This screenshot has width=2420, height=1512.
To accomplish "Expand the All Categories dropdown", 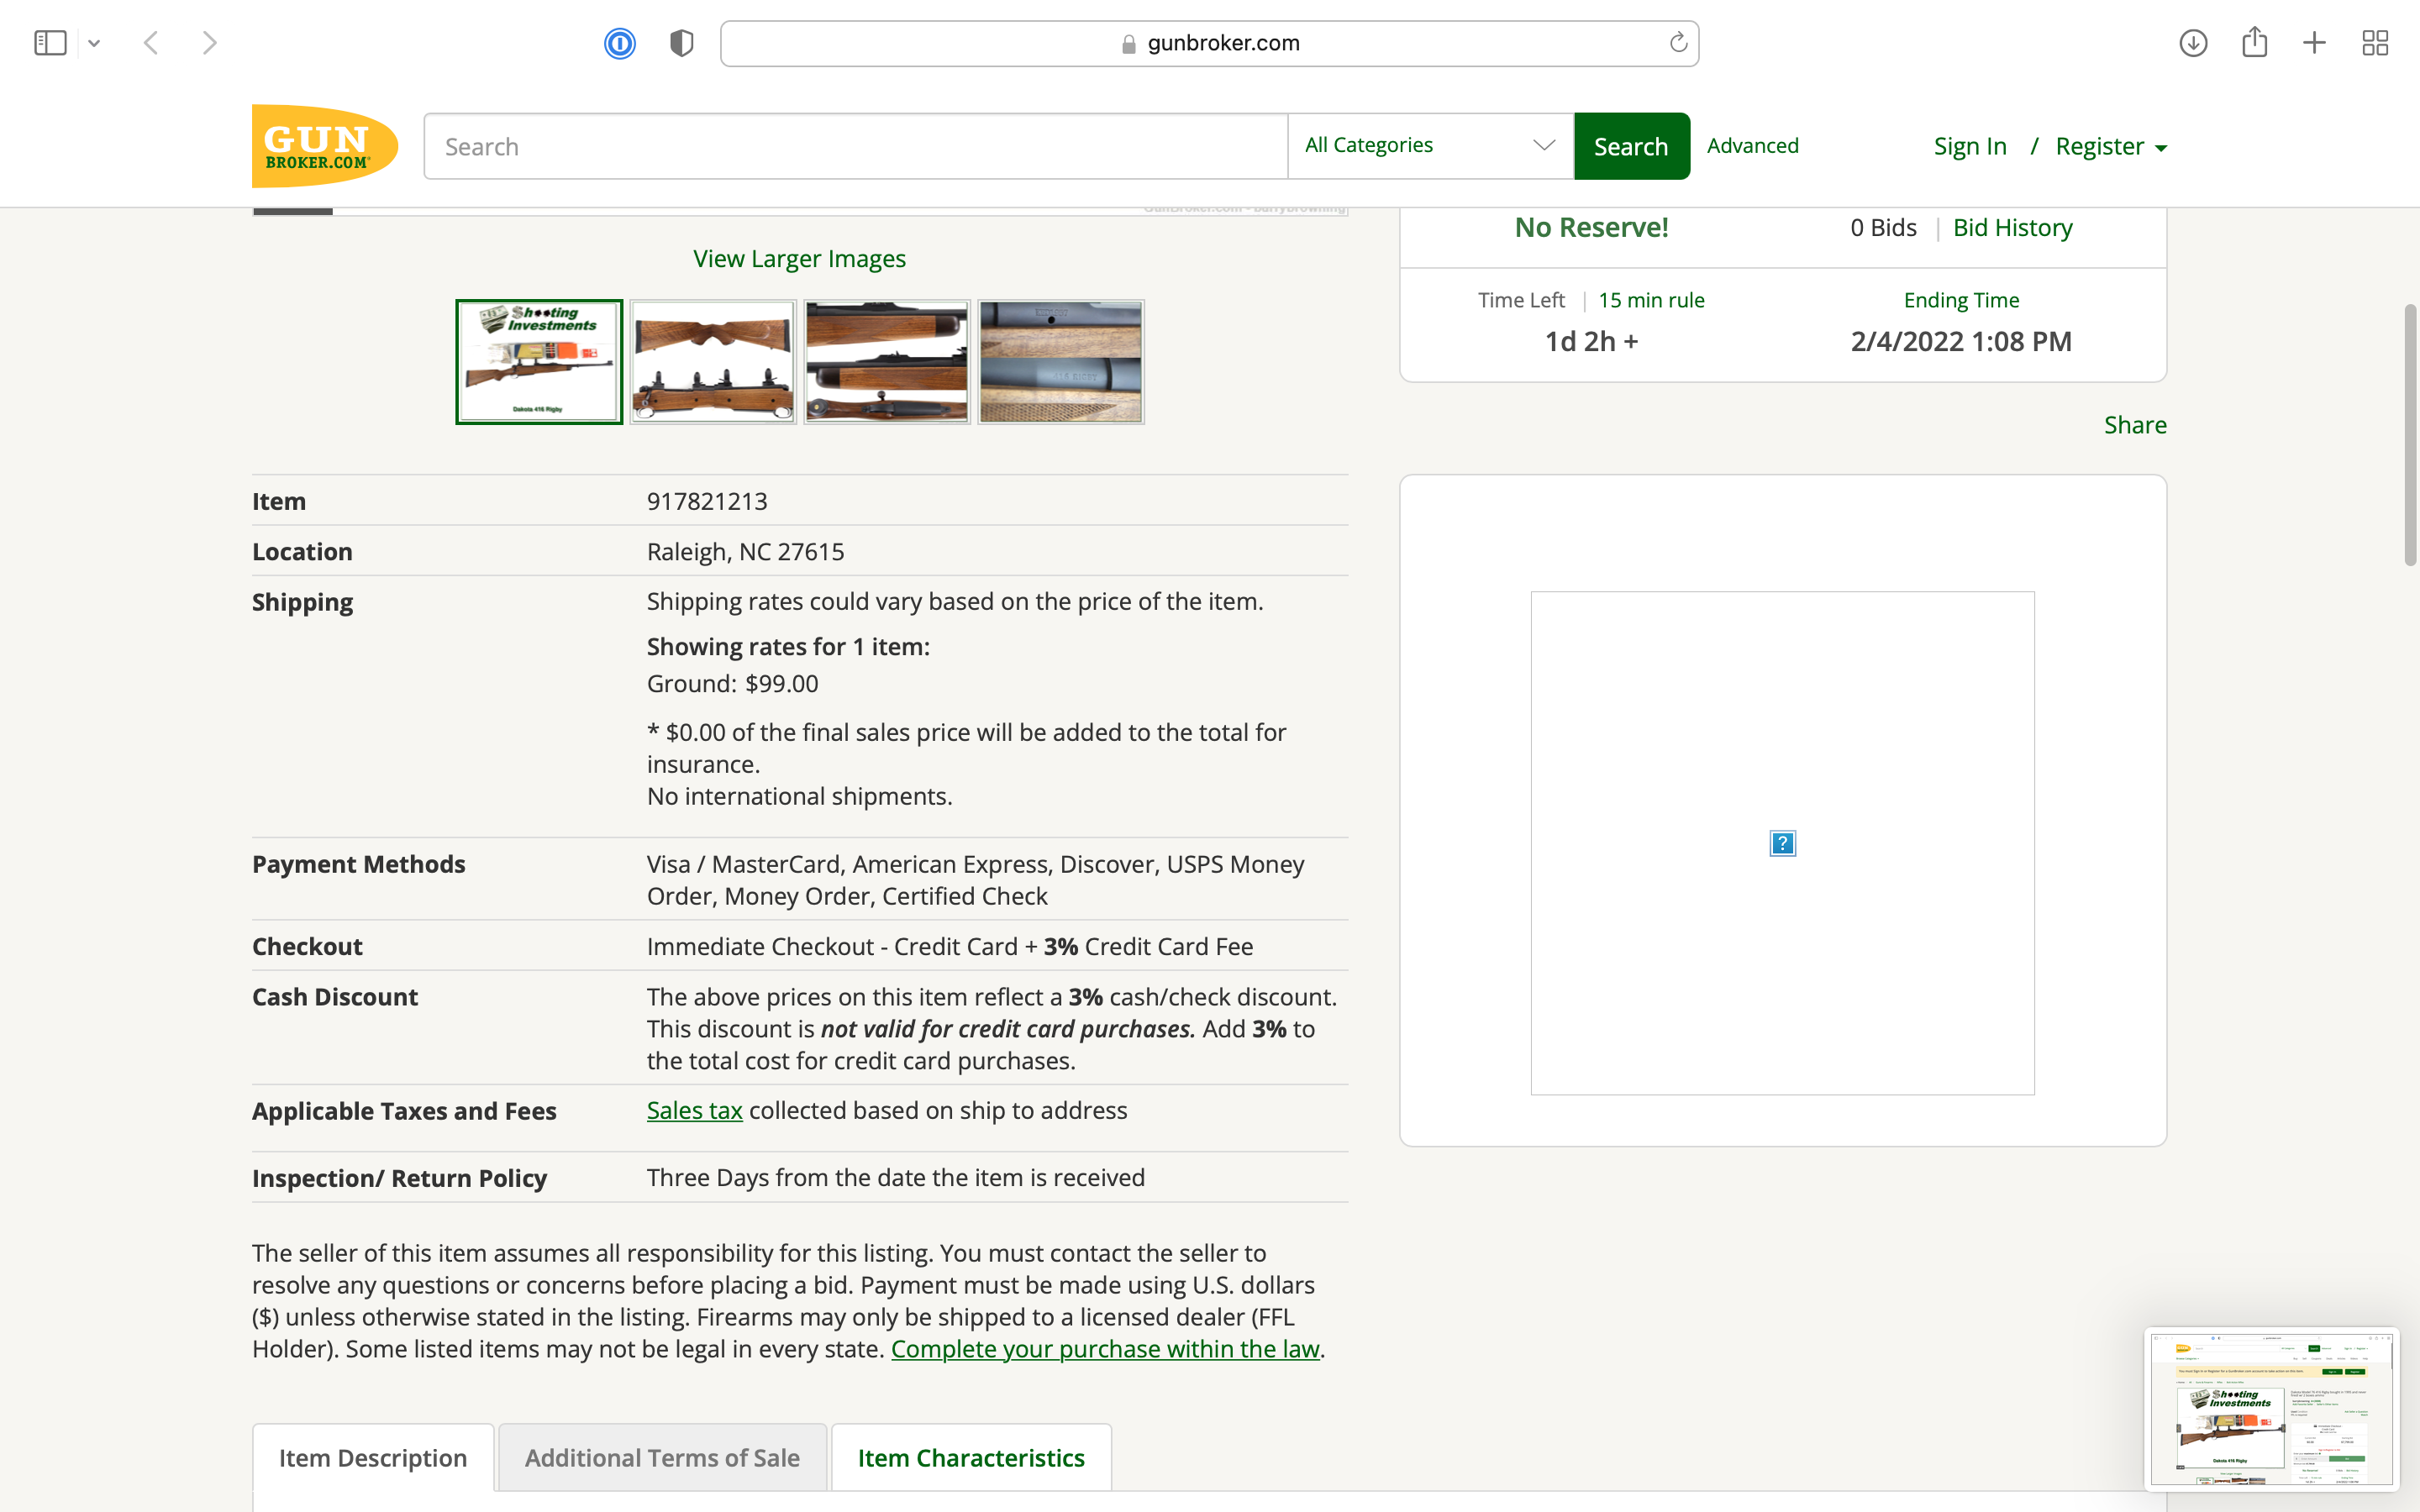I will (1429, 146).
